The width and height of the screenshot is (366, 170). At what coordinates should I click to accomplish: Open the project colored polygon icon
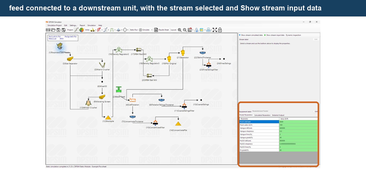pyautogui.click(x=82, y=30)
